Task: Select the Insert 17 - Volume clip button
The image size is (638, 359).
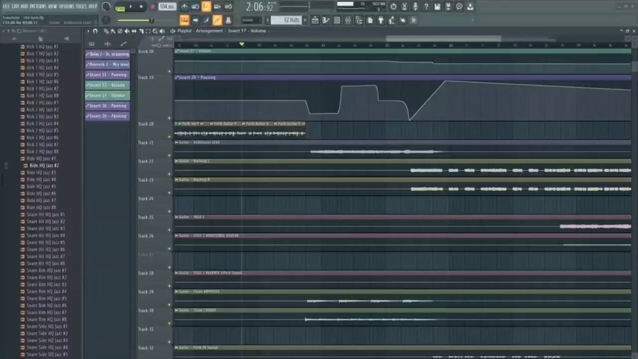Action: click(x=107, y=96)
